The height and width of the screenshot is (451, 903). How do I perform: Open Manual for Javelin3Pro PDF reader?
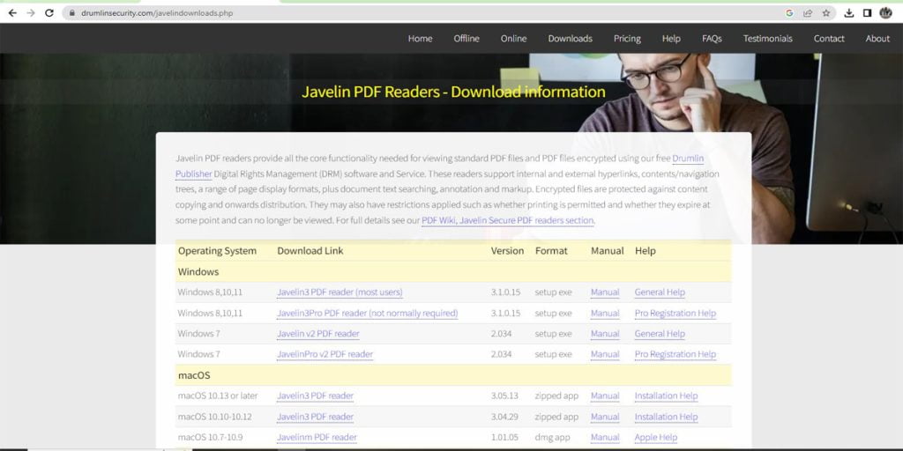605,314
